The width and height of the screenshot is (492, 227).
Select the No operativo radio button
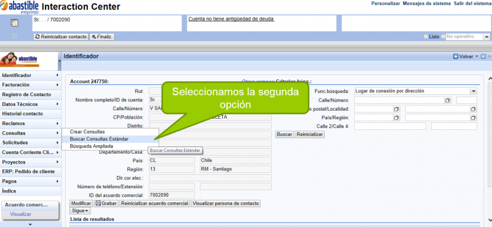coord(443,37)
